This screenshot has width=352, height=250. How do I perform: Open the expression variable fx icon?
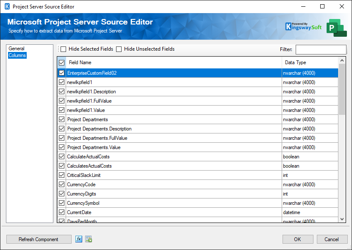point(78,239)
